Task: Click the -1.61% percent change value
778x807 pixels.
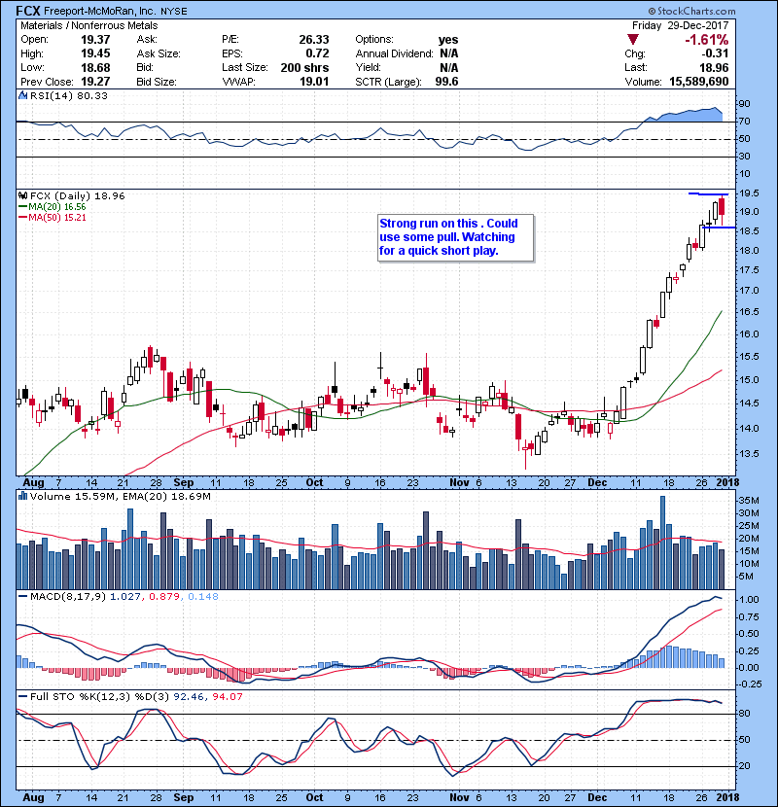Action: tap(706, 40)
